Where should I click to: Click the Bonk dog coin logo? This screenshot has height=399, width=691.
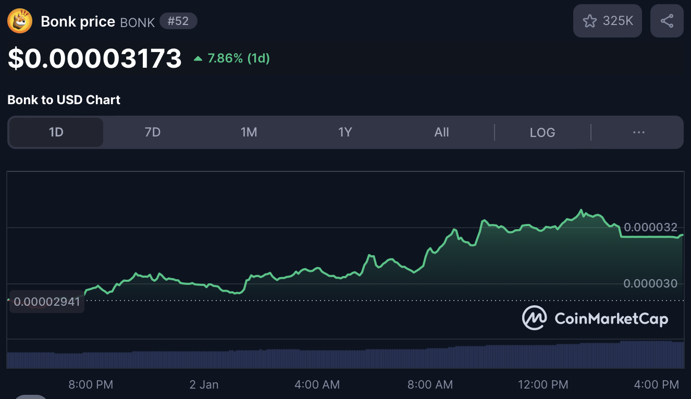[x=20, y=21]
